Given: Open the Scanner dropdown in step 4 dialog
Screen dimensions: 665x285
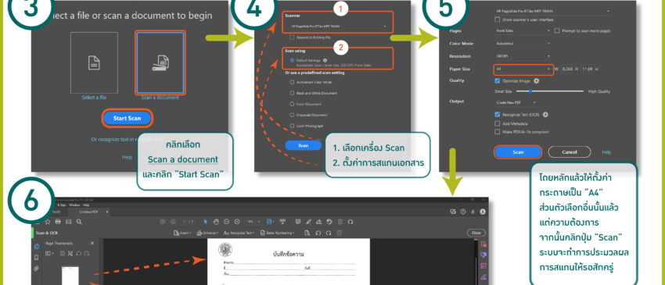Looking at the screenshot, I should coord(338,27).
